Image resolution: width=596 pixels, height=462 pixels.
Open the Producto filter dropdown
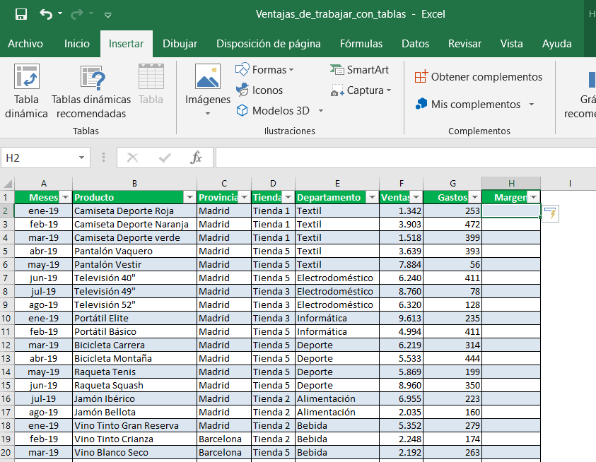point(189,197)
